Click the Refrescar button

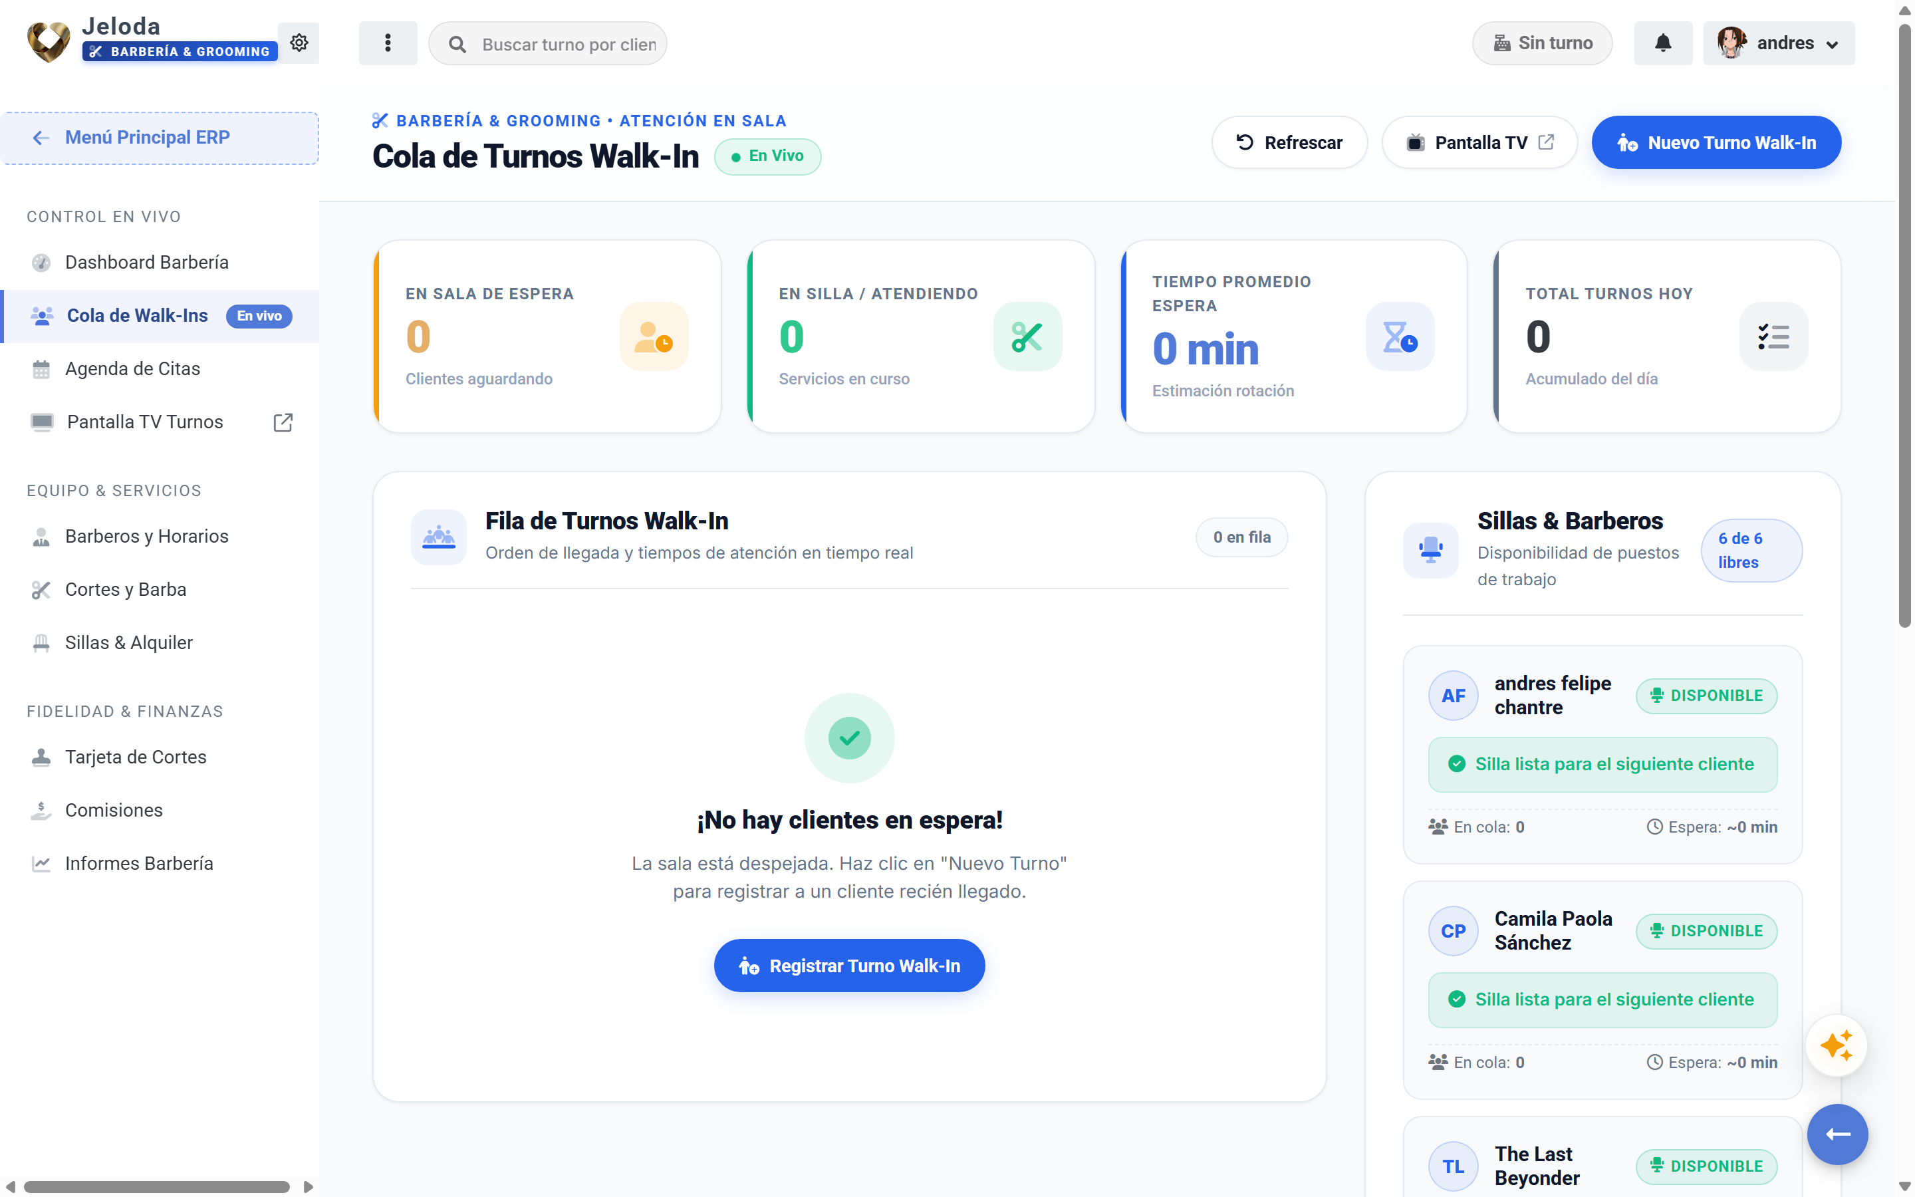pyautogui.click(x=1289, y=142)
